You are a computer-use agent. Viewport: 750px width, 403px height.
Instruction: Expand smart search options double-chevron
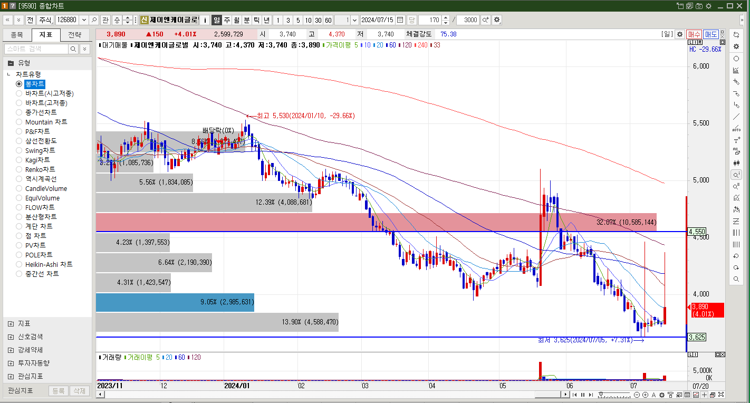(85, 49)
